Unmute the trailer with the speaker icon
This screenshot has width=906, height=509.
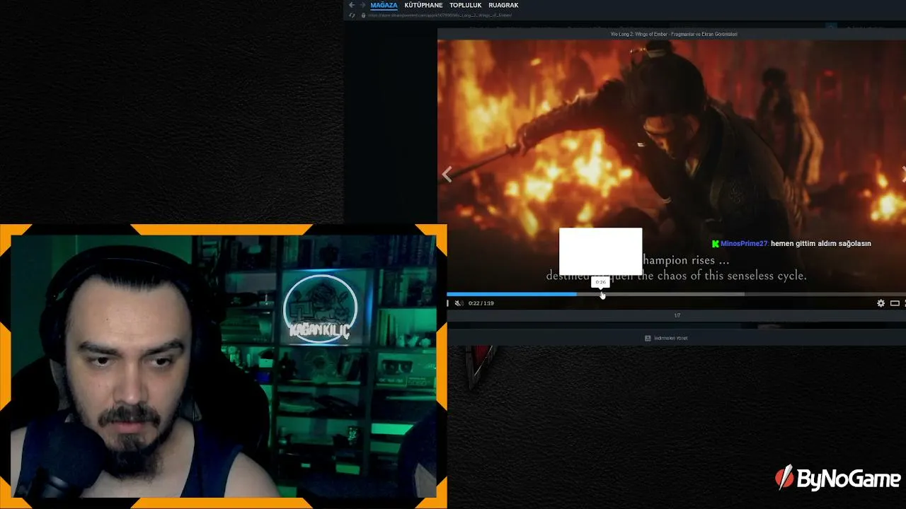point(459,303)
